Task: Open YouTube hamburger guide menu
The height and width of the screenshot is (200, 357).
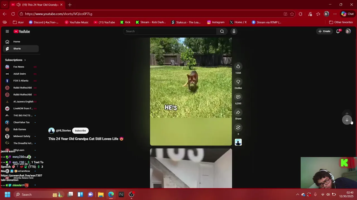Action: point(7,31)
